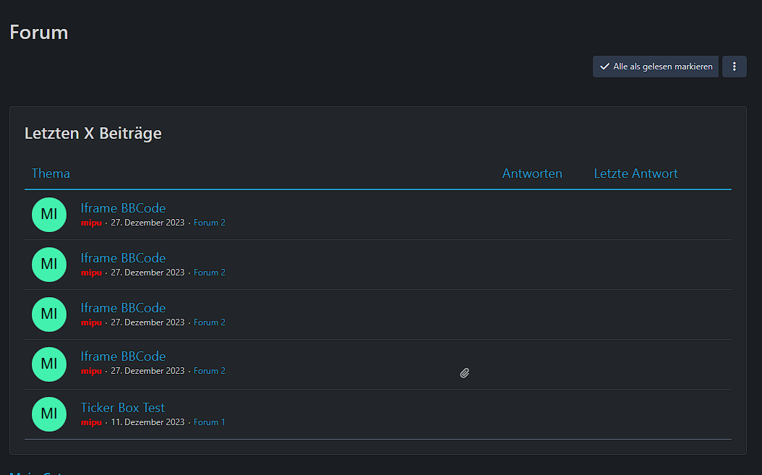Open the third Iframe BBCode thread title
The image size is (762, 475).
123,308
